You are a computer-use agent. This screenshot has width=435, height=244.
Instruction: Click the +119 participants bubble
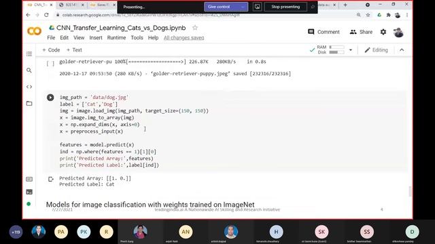[x=16, y=232]
